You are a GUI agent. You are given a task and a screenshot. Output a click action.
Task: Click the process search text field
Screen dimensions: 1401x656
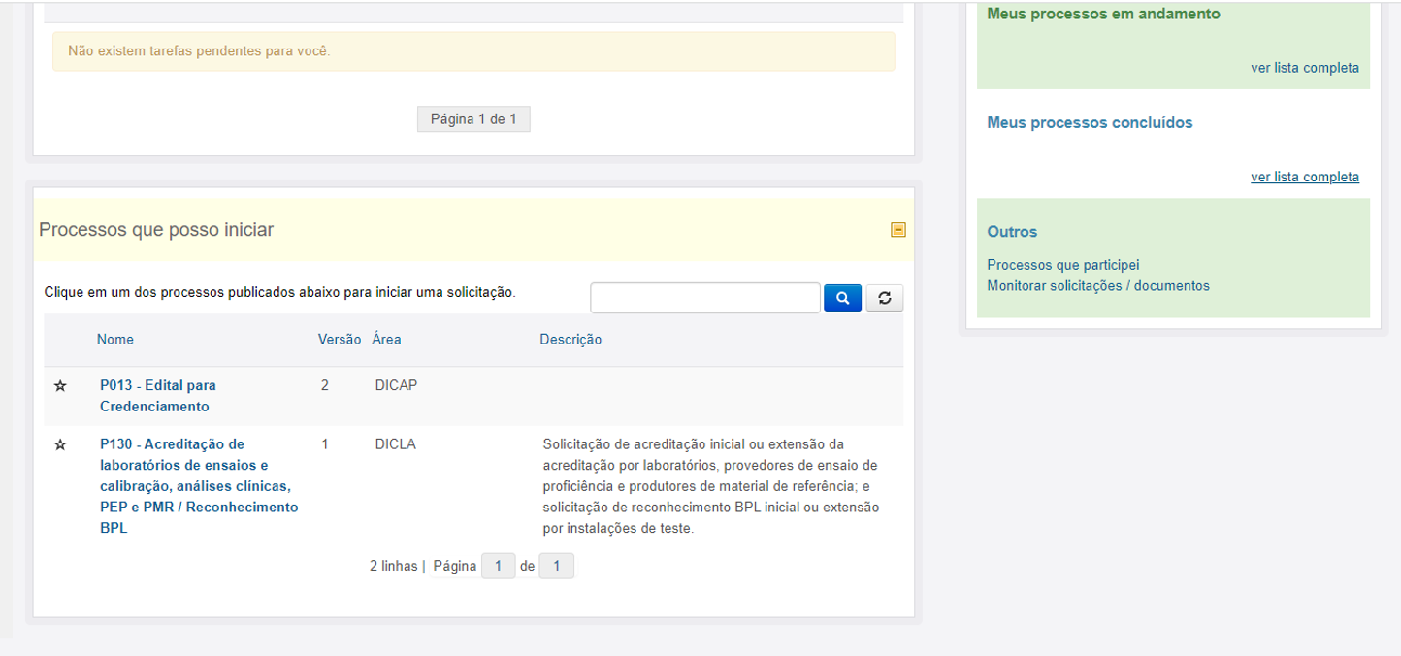(705, 298)
